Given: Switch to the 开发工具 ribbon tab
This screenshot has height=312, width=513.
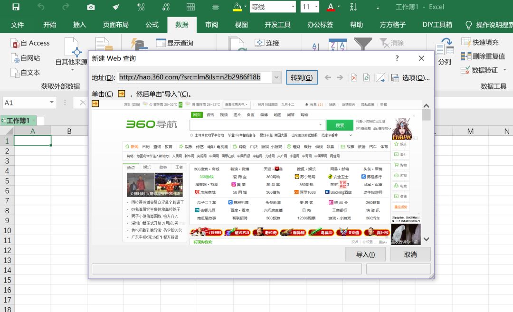Looking at the screenshot, I should (x=277, y=25).
